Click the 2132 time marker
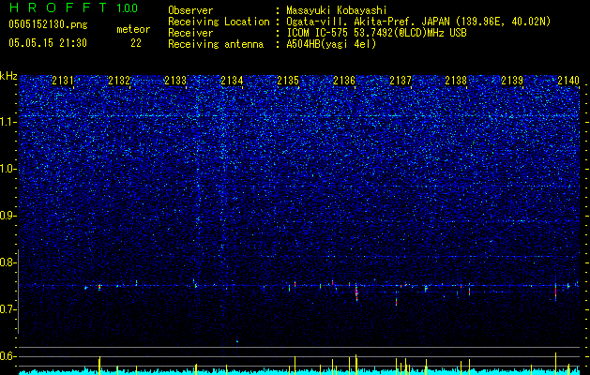 coord(119,81)
